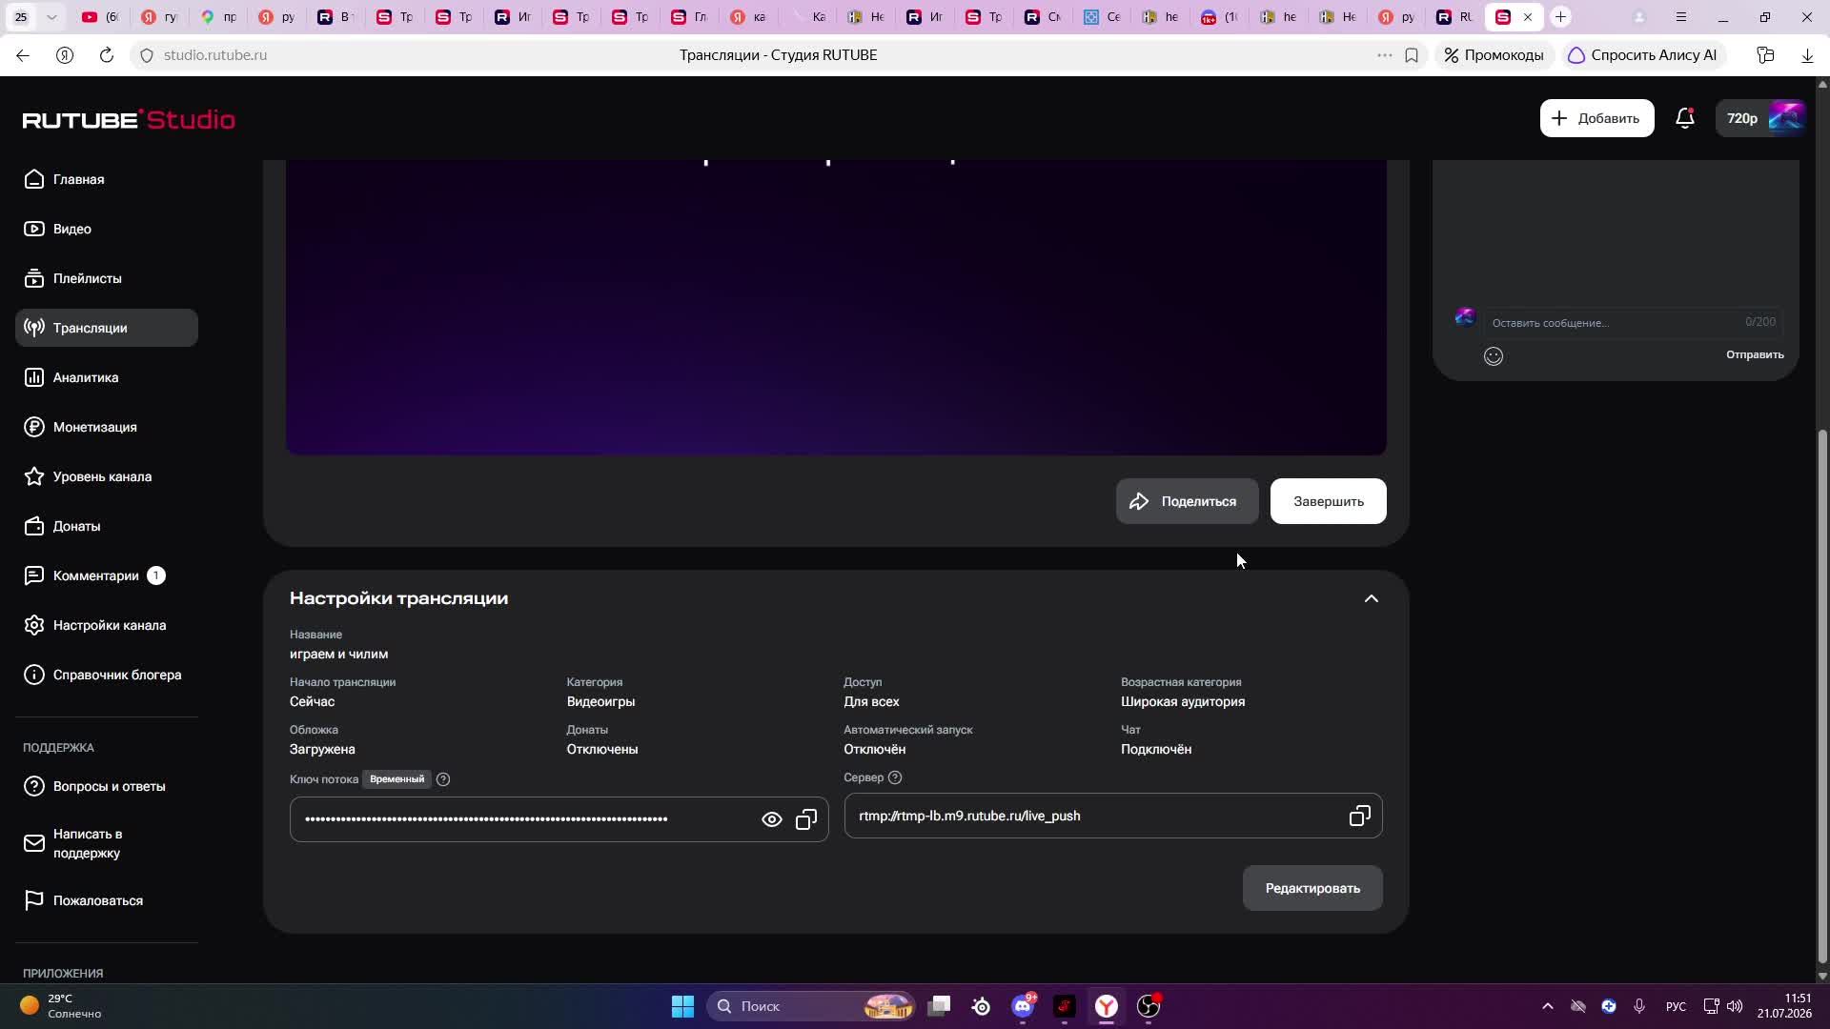Open Справочник блогера info item

tap(107, 675)
